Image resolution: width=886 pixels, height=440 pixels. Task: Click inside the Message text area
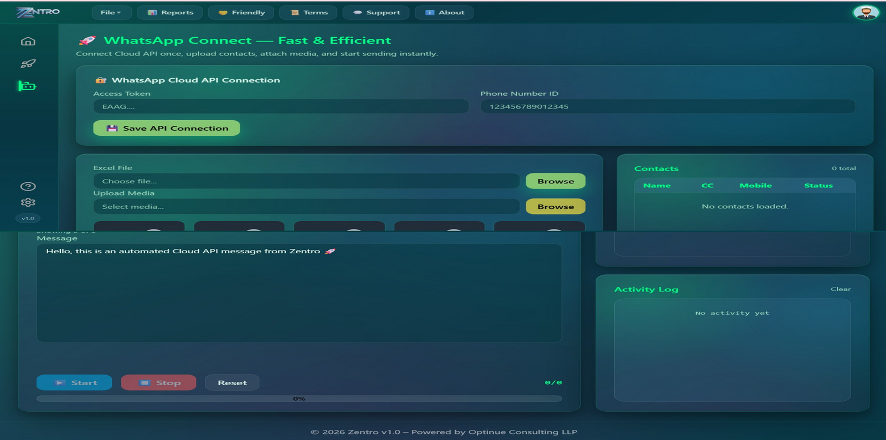(299, 293)
